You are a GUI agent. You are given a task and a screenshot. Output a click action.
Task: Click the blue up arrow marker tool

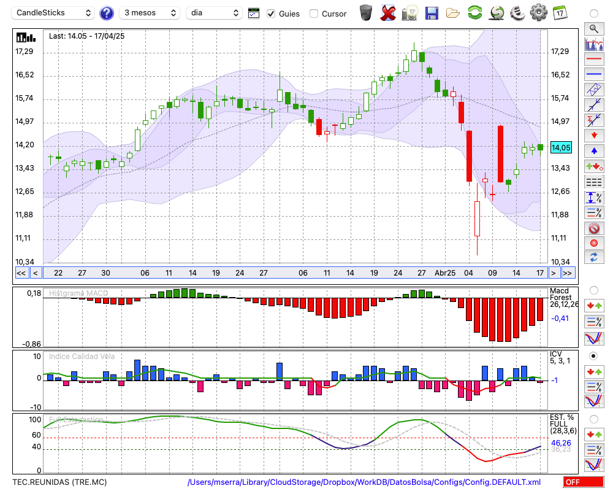[594, 151]
